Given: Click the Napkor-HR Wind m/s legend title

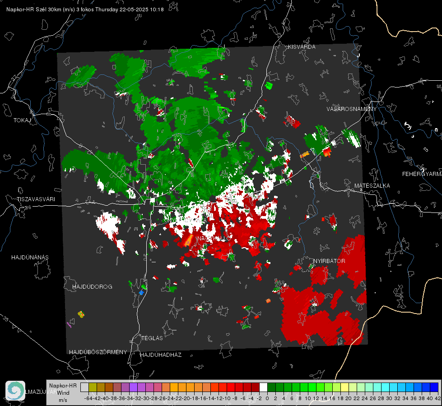Looking at the screenshot, I should click(63, 392).
